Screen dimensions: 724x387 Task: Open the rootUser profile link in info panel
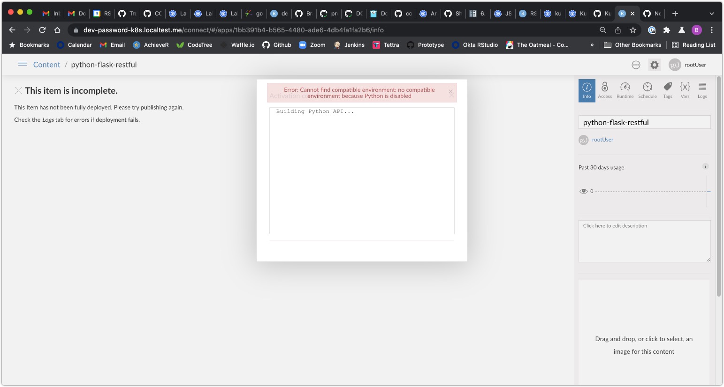(x=602, y=139)
